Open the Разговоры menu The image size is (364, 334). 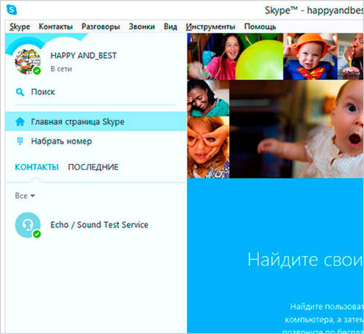pyautogui.click(x=101, y=26)
